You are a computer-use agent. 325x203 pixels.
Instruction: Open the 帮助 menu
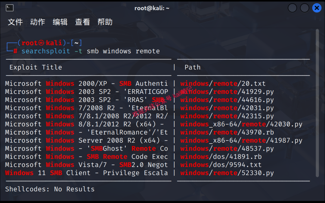(105, 22)
